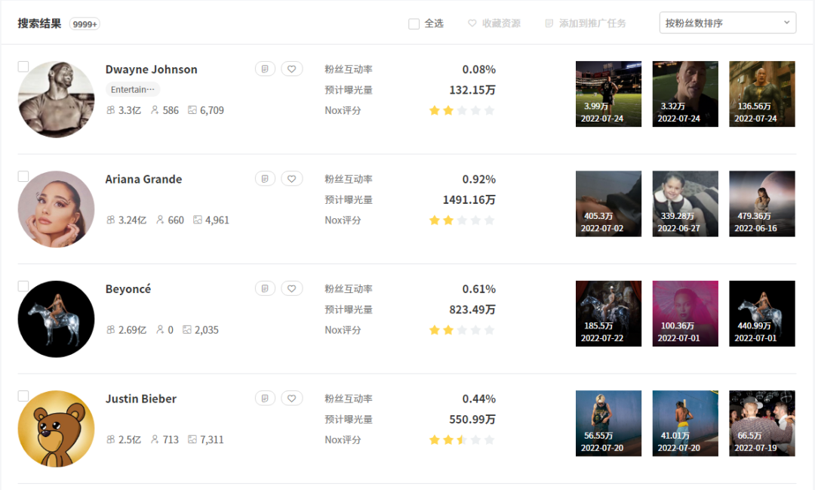Click the note icon beside Beyoncé

point(265,288)
